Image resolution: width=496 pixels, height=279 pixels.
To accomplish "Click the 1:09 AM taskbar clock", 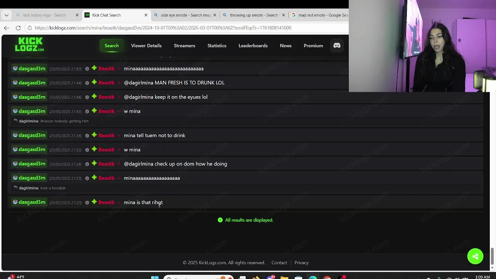I will click(x=482, y=277).
